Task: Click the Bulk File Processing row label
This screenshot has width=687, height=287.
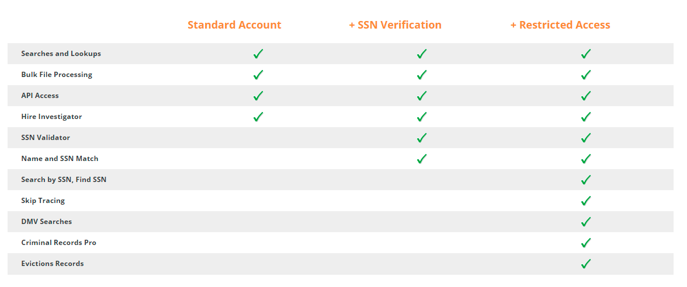Action: [x=57, y=75]
